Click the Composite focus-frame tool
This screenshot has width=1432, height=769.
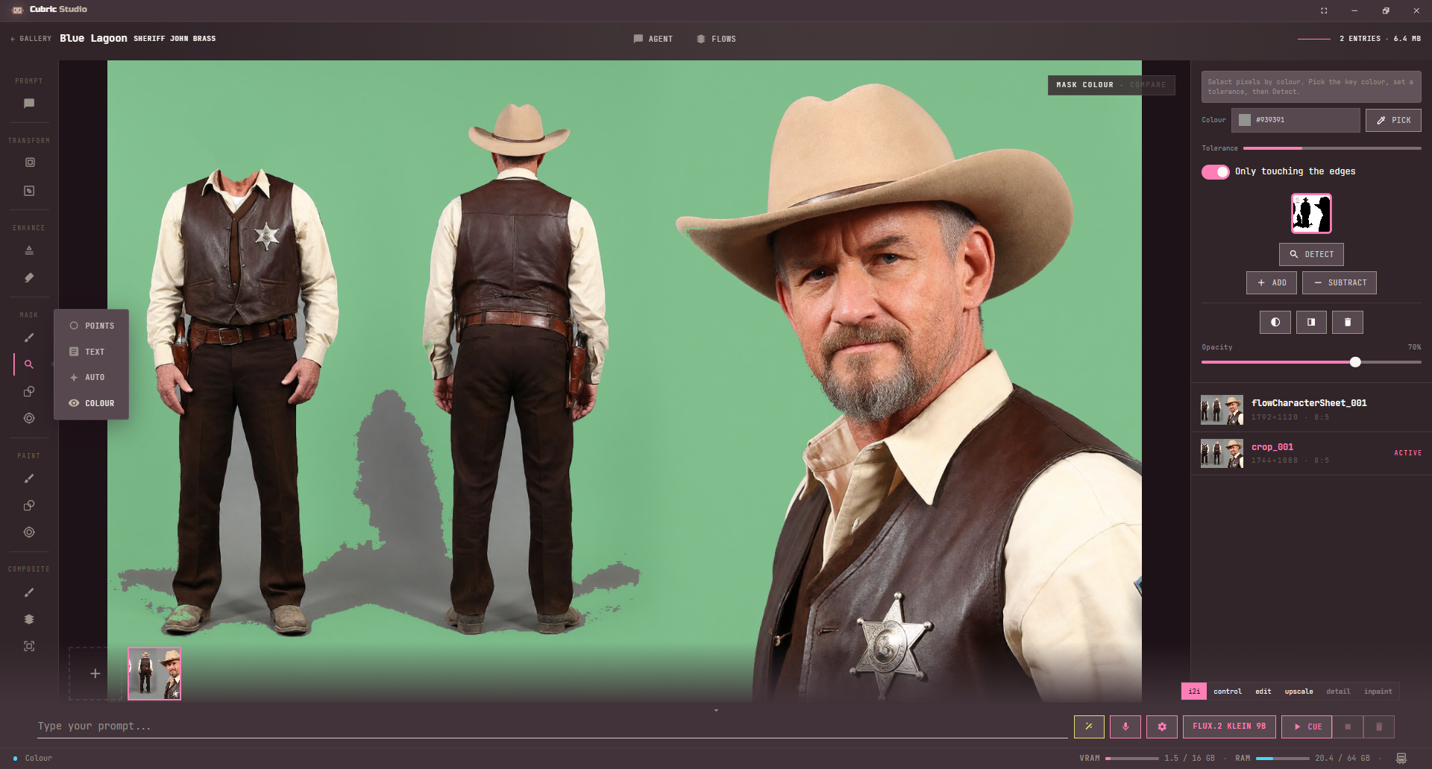click(29, 646)
